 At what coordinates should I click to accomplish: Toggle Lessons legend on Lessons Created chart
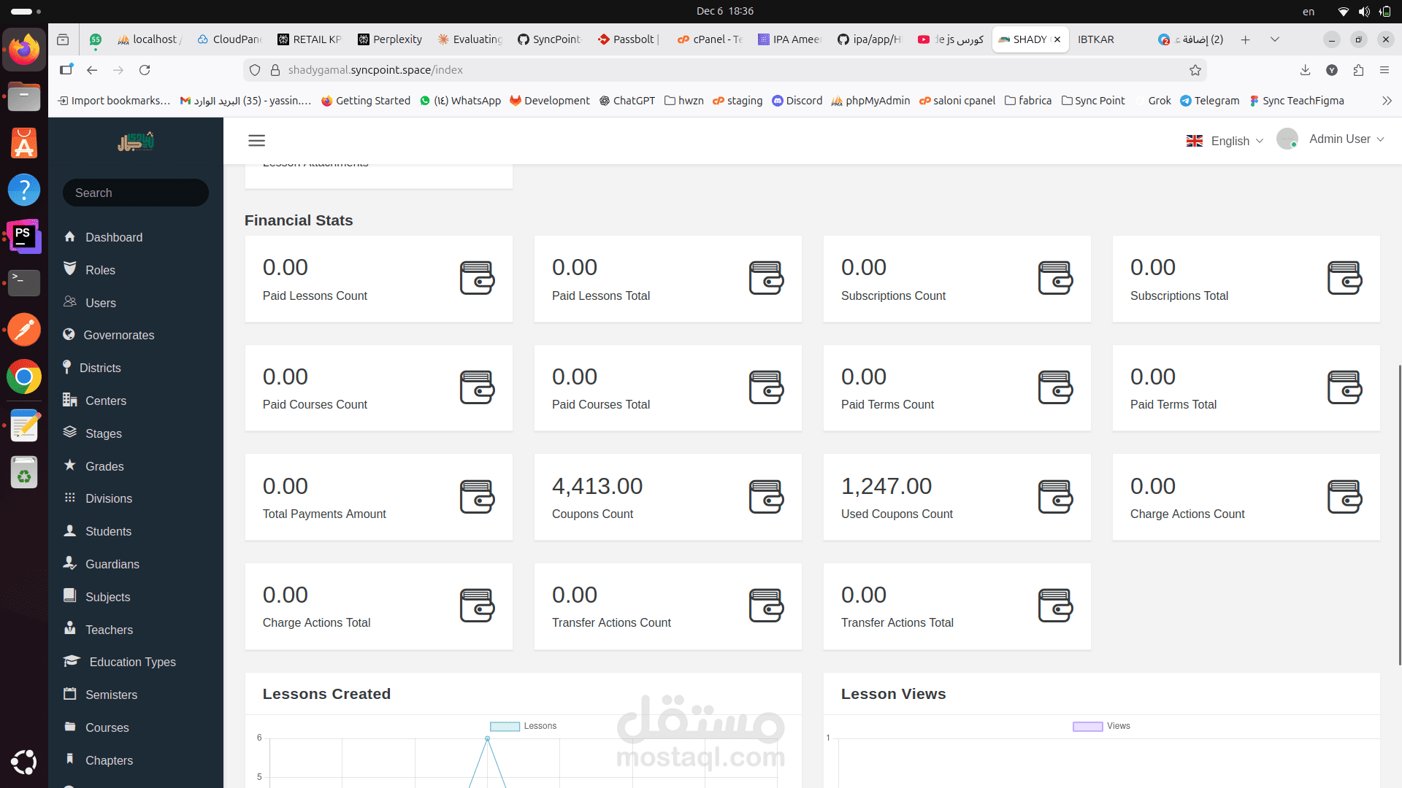pyautogui.click(x=523, y=726)
